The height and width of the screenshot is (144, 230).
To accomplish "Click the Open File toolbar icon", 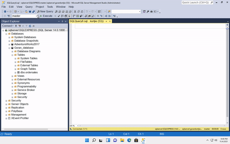I will pos(26,12).
